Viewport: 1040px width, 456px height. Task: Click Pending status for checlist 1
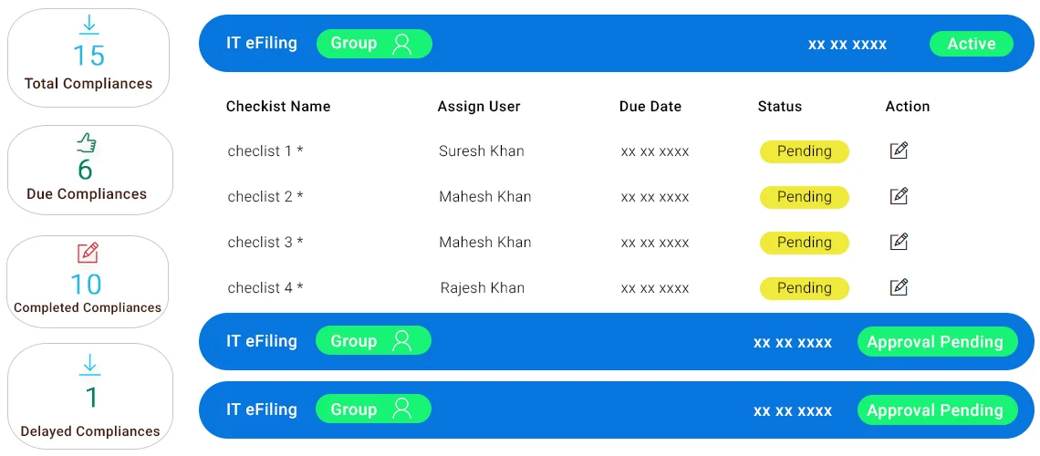(804, 151)
